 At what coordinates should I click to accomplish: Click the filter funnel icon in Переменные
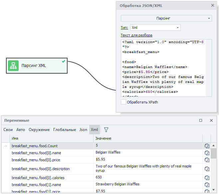coord(106,130)
